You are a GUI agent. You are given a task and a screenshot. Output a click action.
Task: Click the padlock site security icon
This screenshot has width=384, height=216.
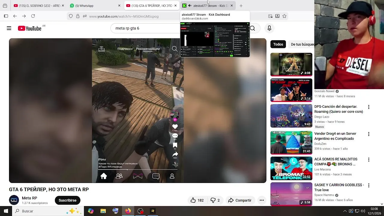[x=78, y=16]
